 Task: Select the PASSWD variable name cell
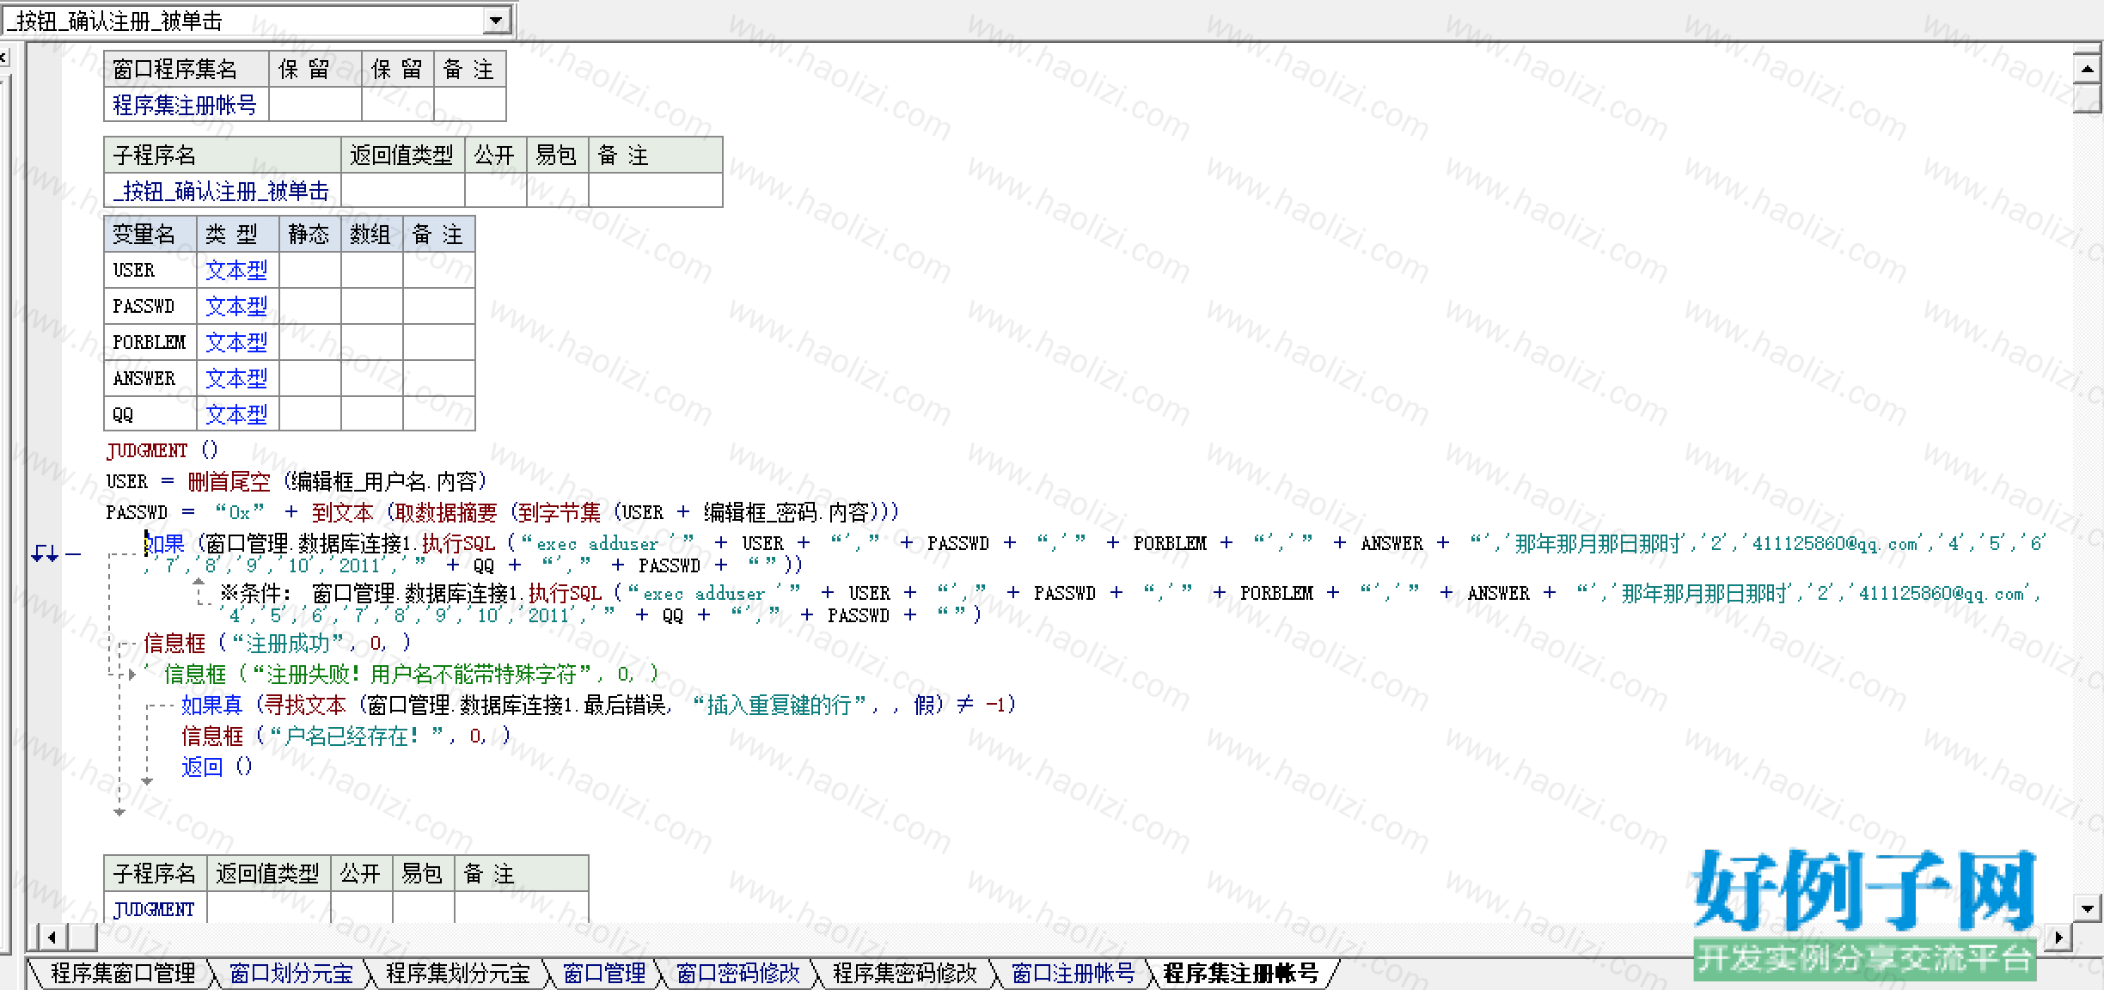(x=150, y=307)
